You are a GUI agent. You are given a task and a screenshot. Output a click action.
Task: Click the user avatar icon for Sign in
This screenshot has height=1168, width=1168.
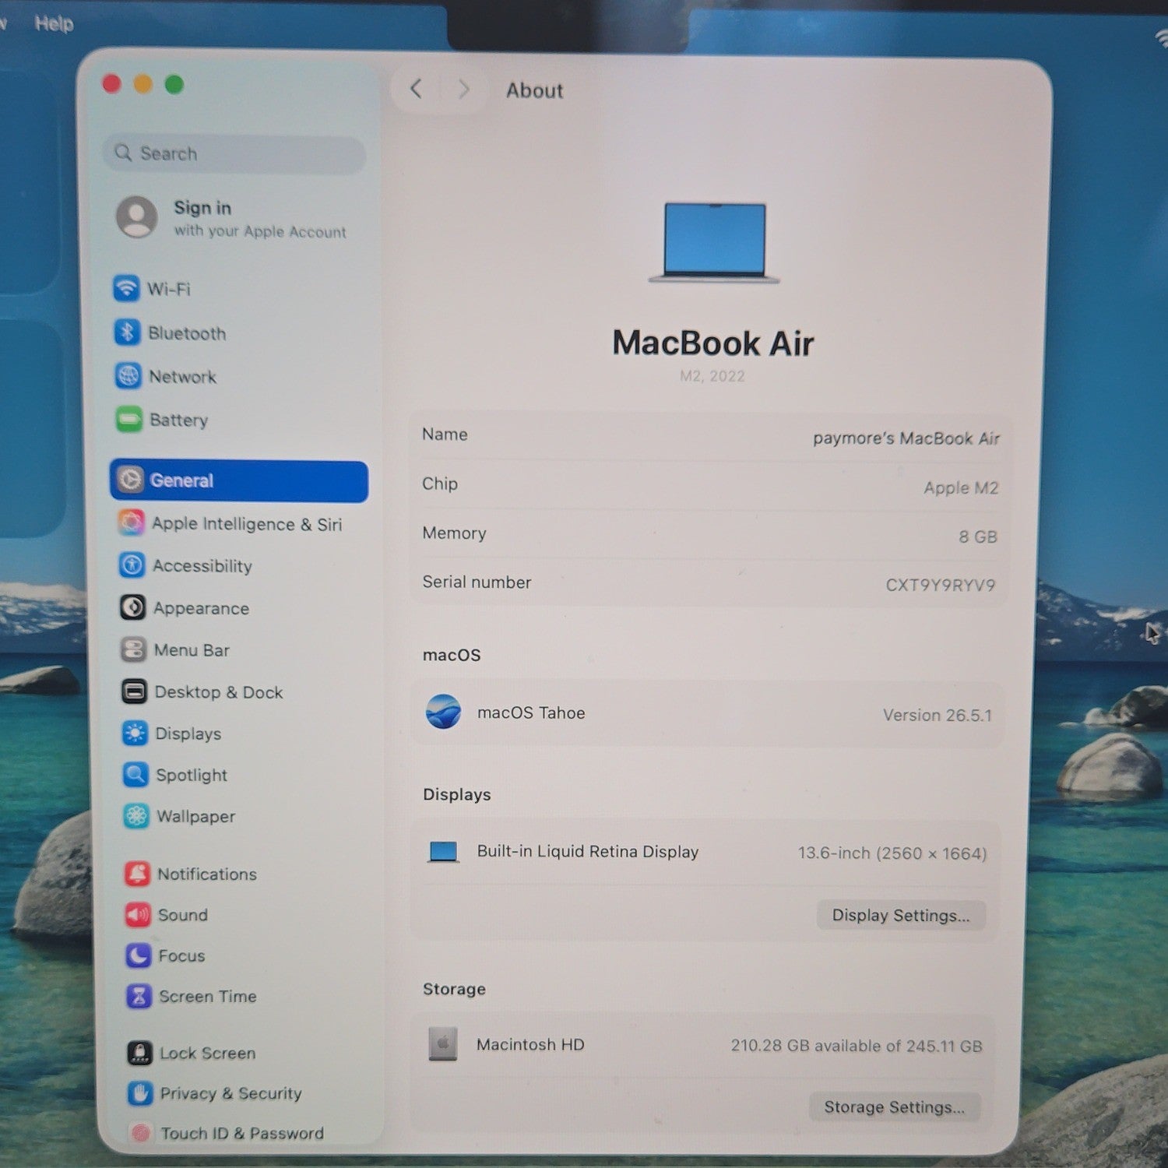[x=137, y=216]
